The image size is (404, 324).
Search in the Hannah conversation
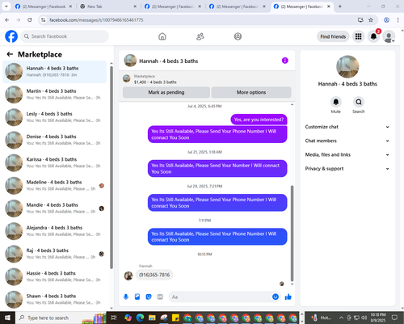pos(359,102)
